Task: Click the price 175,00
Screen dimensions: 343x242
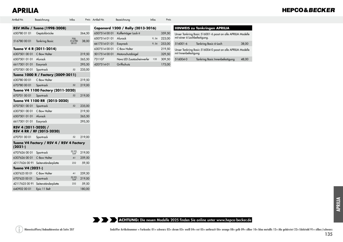Action: click(165, 64)
